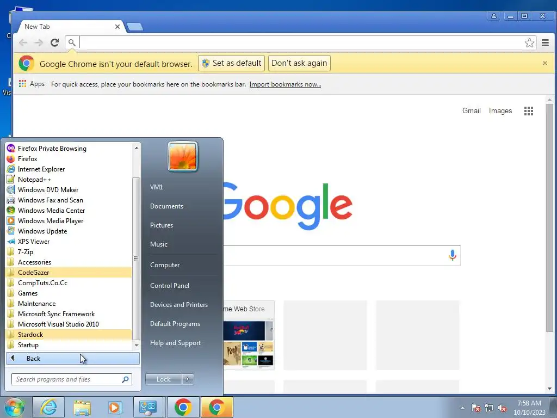Click the Search programs and files box
Screen dimensions: 557x418
point(71,379)
